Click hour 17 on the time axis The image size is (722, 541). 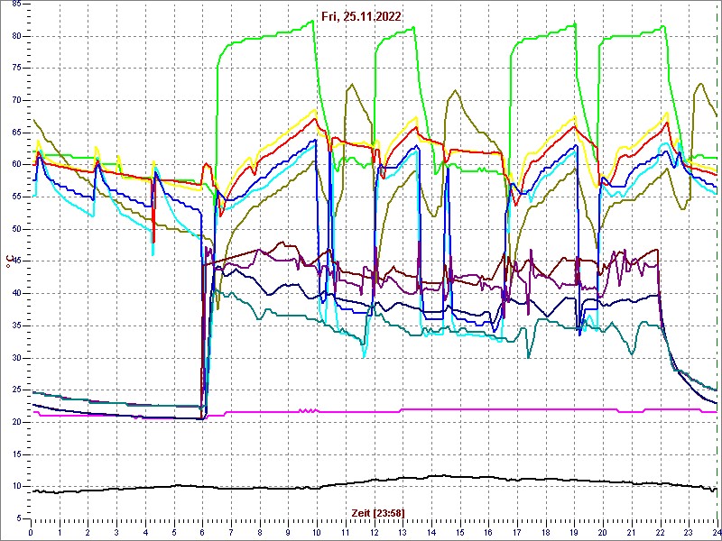516,532
